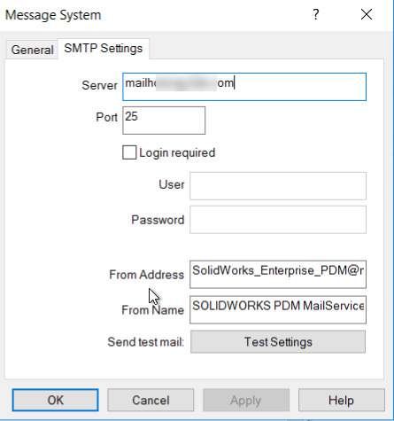Click the Password label
This screenshot has width=394, height=421.
tap(158, 220)
